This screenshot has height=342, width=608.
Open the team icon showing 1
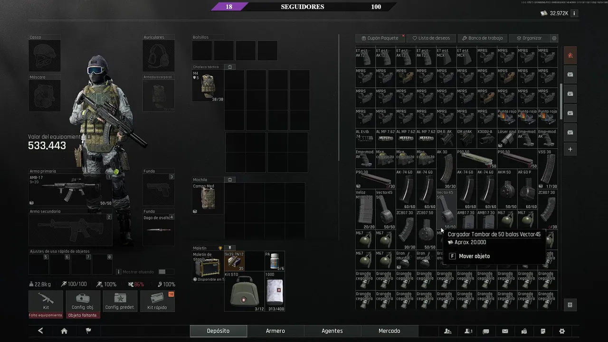tap(468, 331)
